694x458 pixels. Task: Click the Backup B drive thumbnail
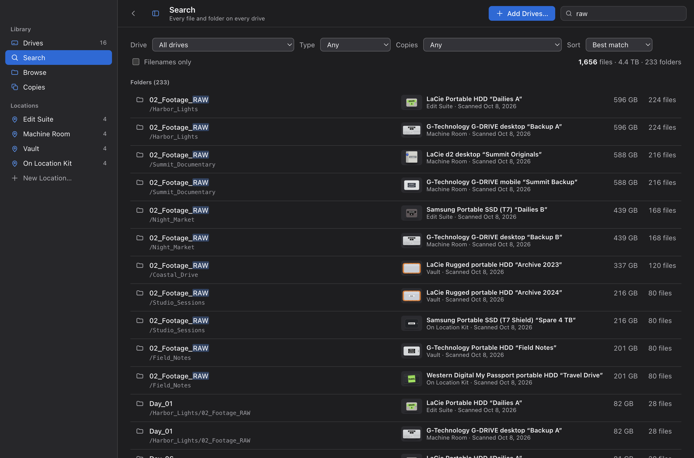[411, 240]
